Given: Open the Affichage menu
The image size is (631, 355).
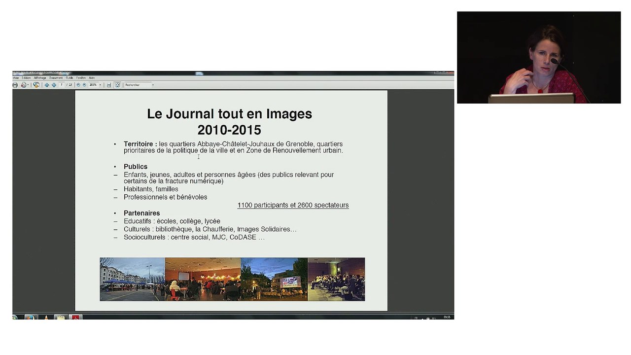Looking at the screenshot, I should coord(40,78).
